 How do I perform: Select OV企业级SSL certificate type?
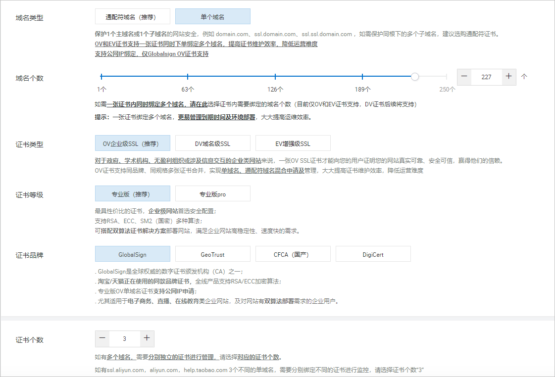tap(132, 144)
